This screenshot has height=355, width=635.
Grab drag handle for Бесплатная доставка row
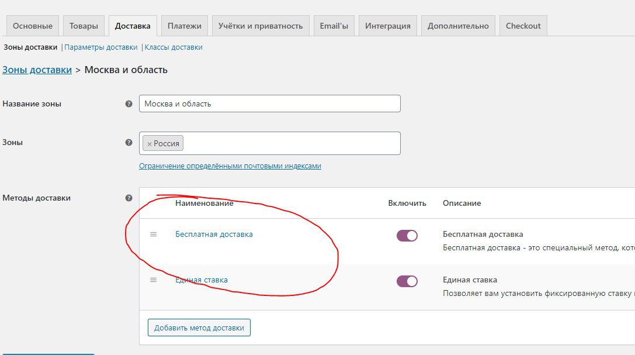pos(154,234)
